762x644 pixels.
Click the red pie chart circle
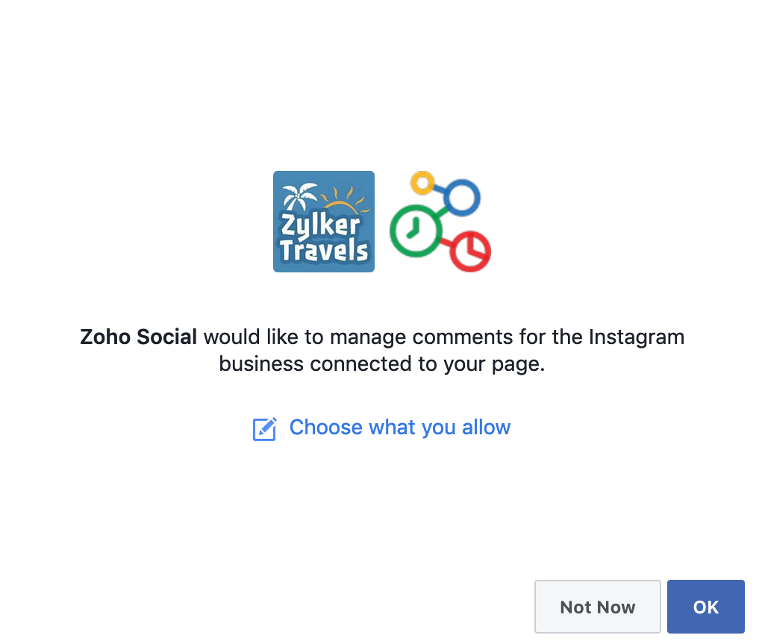tap(470, 252)
